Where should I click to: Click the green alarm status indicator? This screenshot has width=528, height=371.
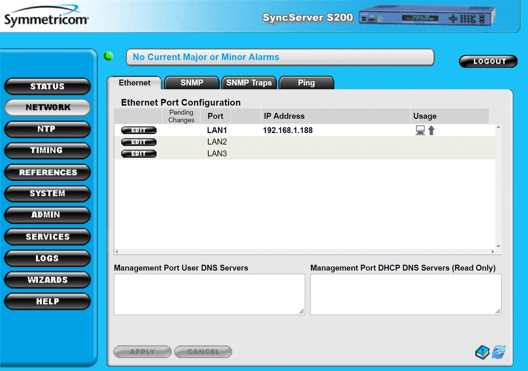[108, 56]
